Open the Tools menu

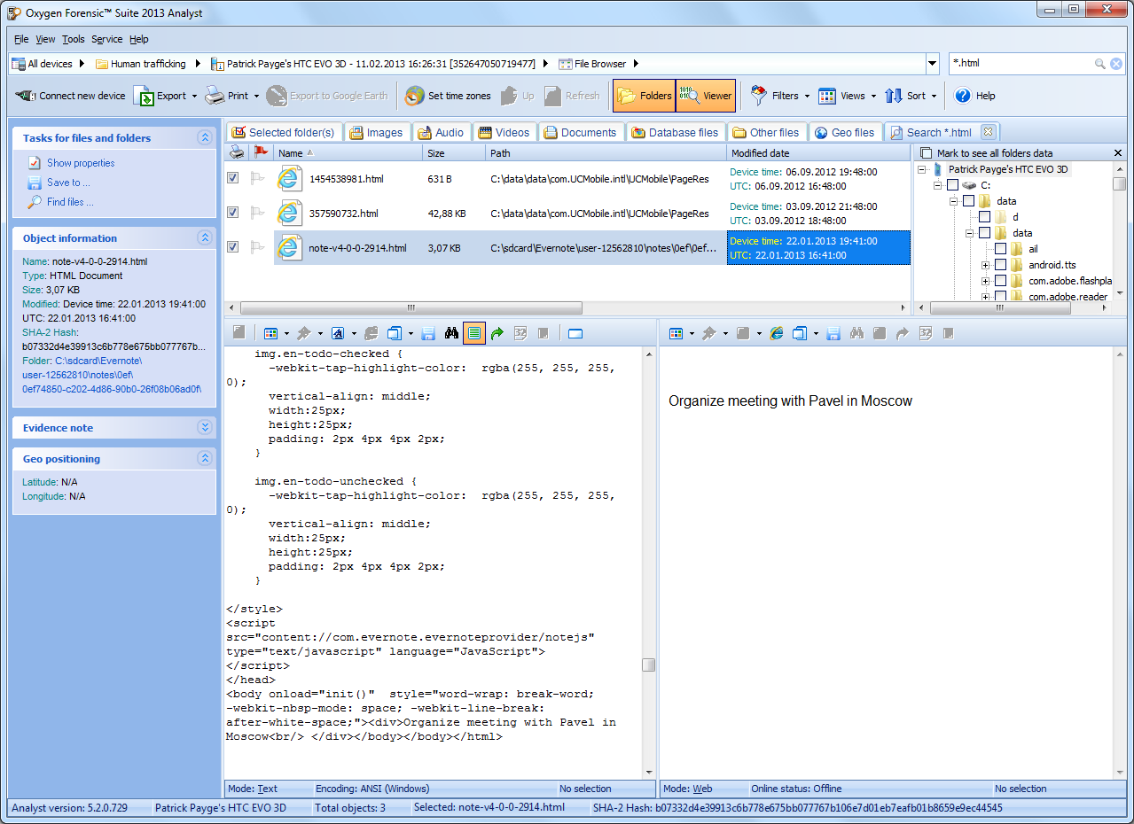click(x=74, y=39)
